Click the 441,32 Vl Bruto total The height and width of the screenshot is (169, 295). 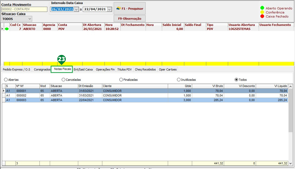click(x=208, y=163)
